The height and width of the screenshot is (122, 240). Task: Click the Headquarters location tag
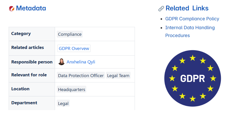(72, 90)
